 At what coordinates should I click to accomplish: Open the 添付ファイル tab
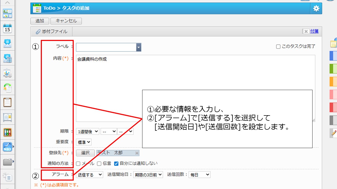pos(52,31)
